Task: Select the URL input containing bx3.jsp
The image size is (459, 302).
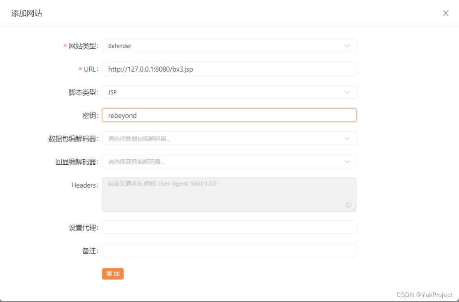Action: click(229, 69)
